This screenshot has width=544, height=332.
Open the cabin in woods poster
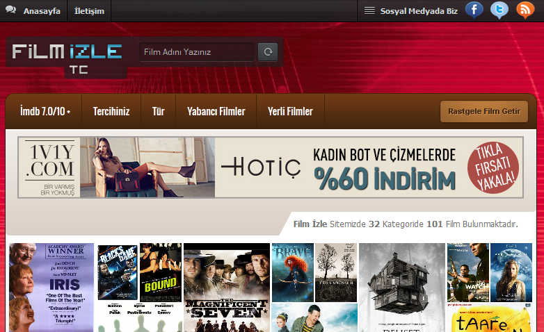click(402, 288)
